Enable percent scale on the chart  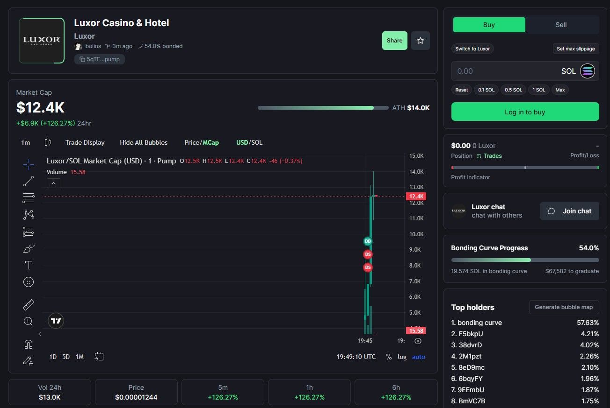(x=388, y=357)
